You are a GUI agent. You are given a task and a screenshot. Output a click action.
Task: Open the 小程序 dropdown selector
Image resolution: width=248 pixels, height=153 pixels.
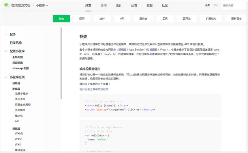pos(42,6)
